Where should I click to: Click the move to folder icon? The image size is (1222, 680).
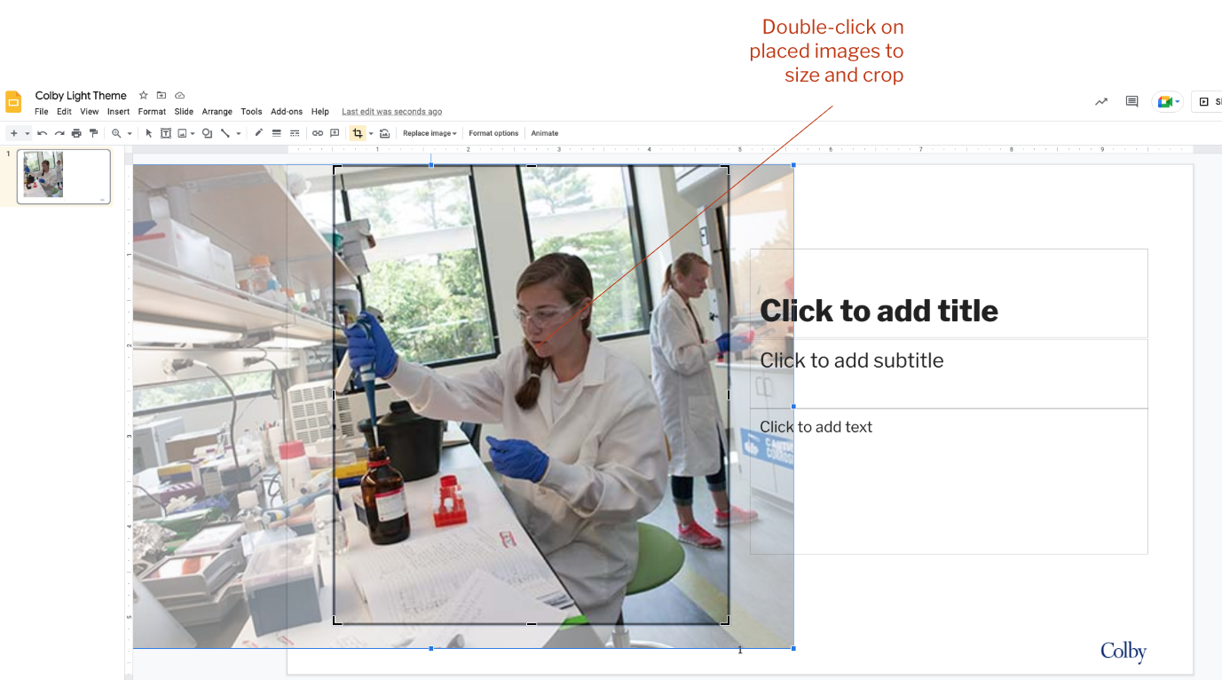(162, 95)
